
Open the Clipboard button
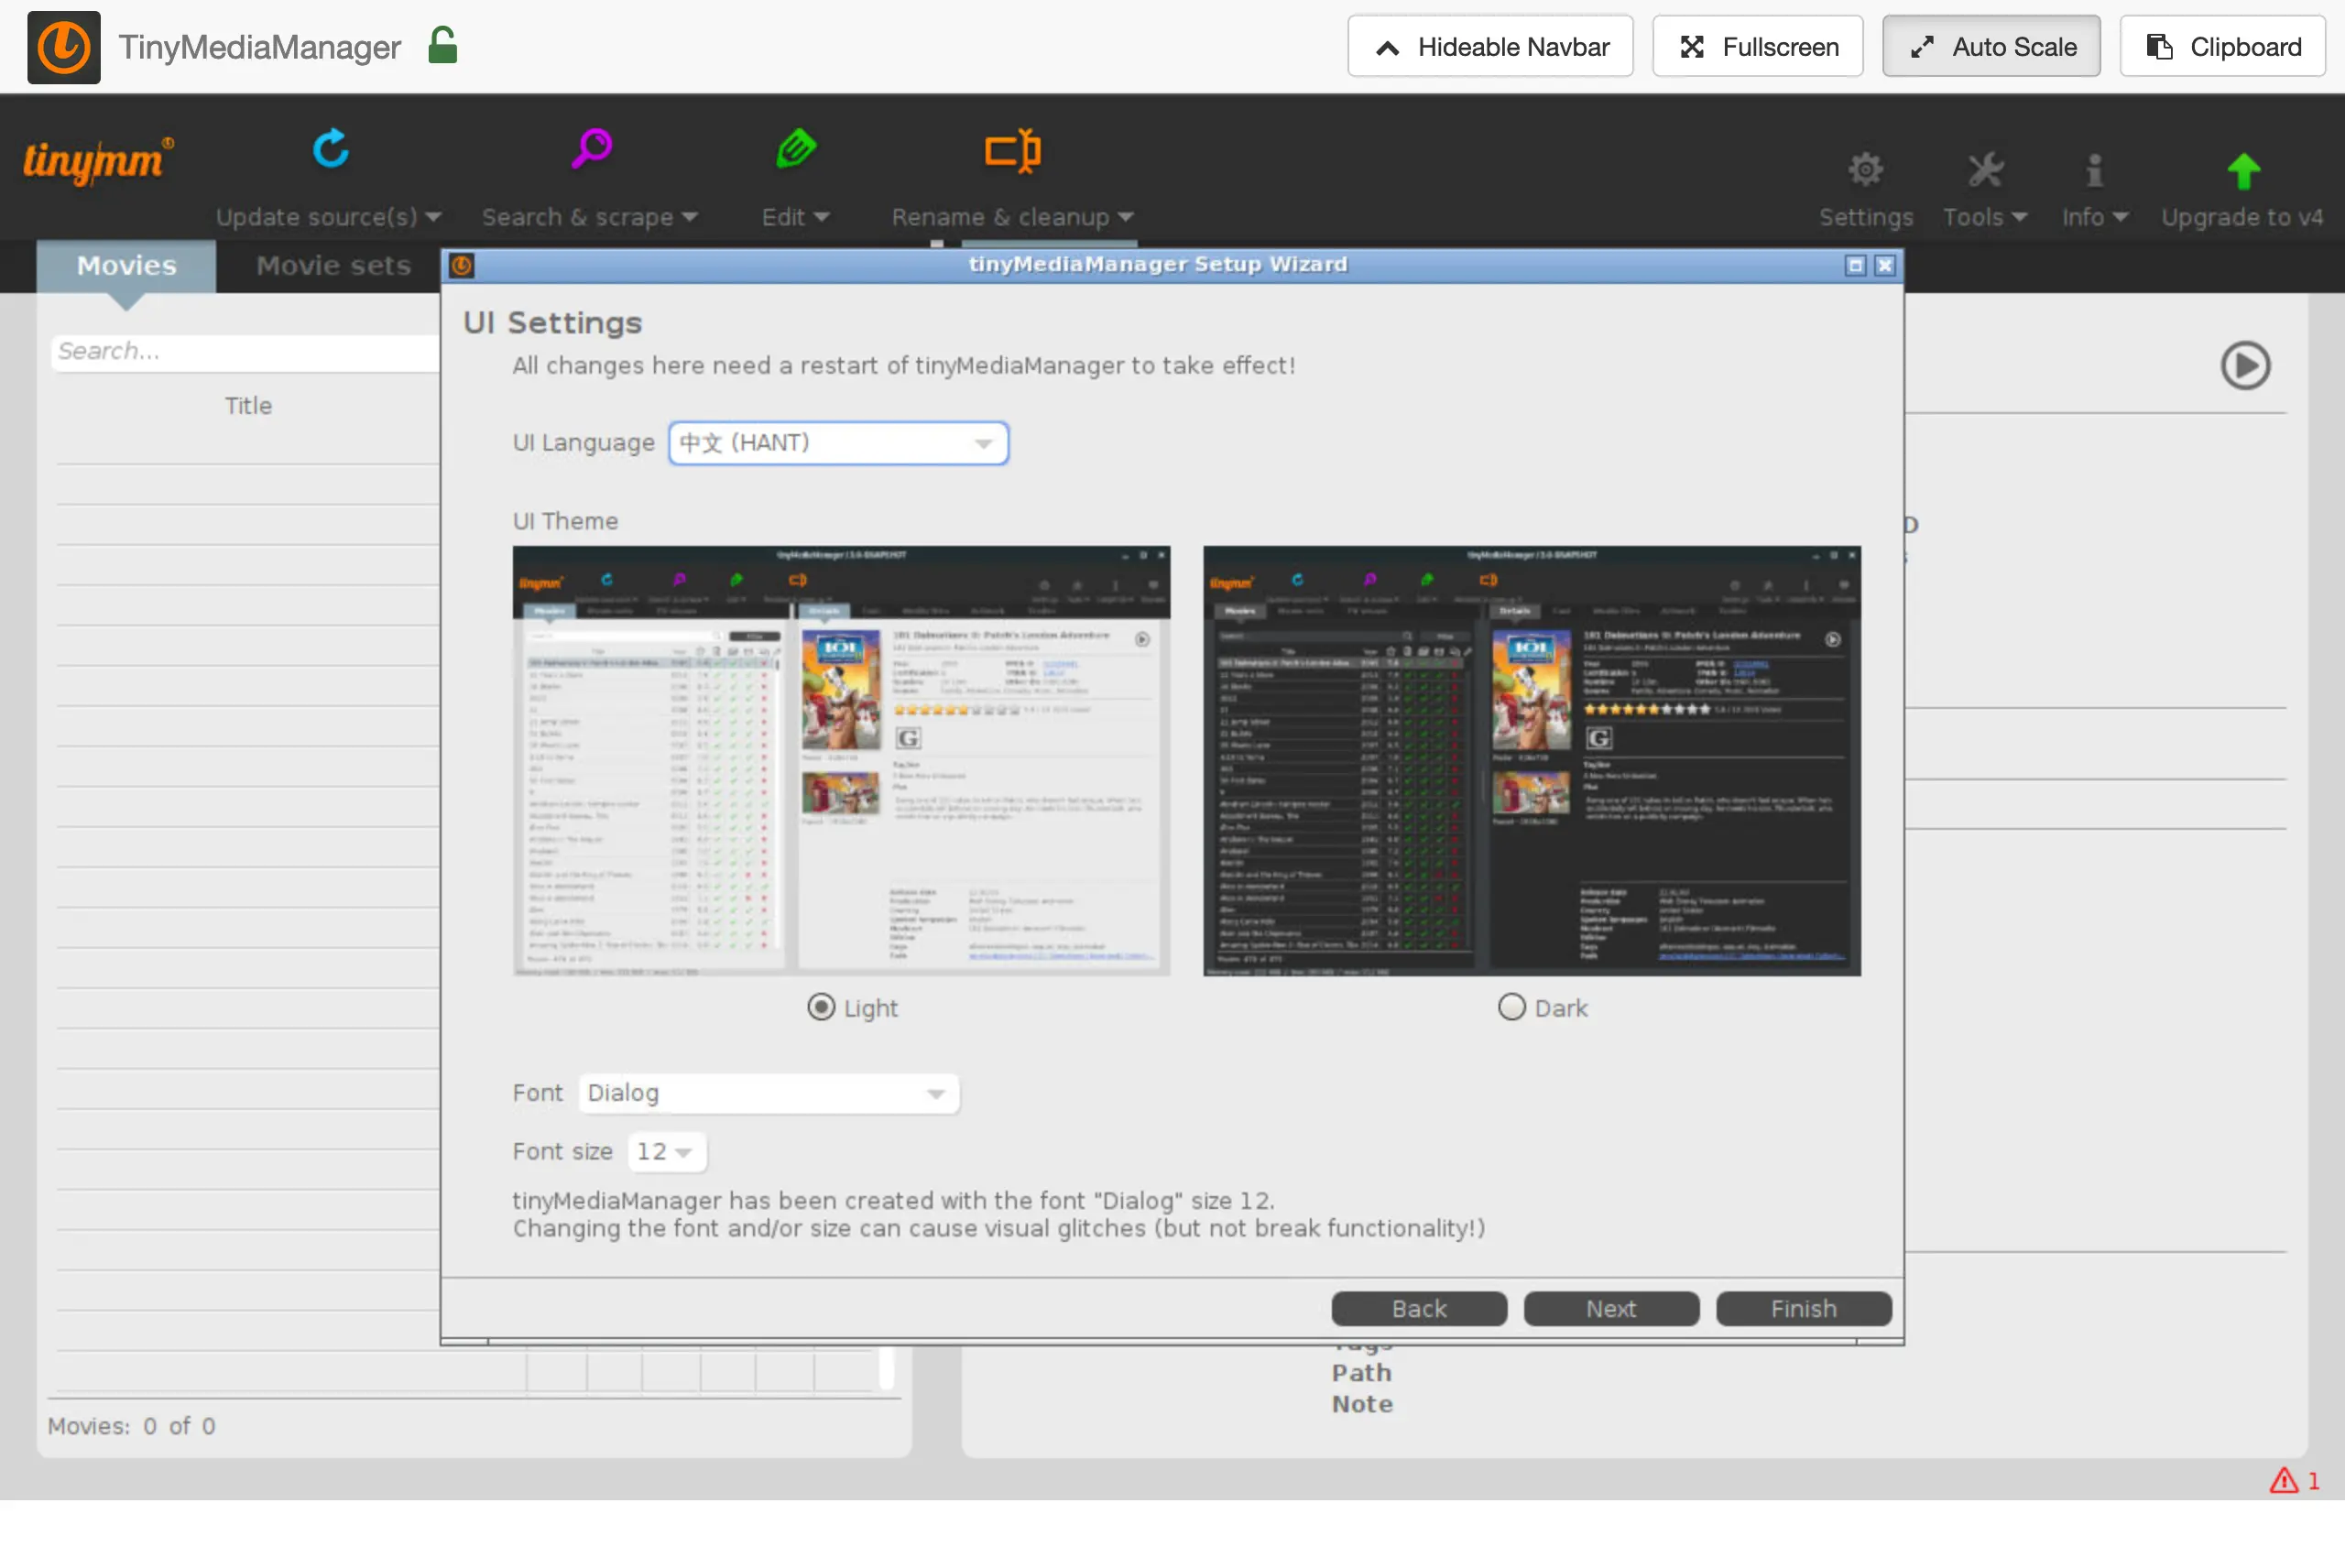tap(2222, 47)
